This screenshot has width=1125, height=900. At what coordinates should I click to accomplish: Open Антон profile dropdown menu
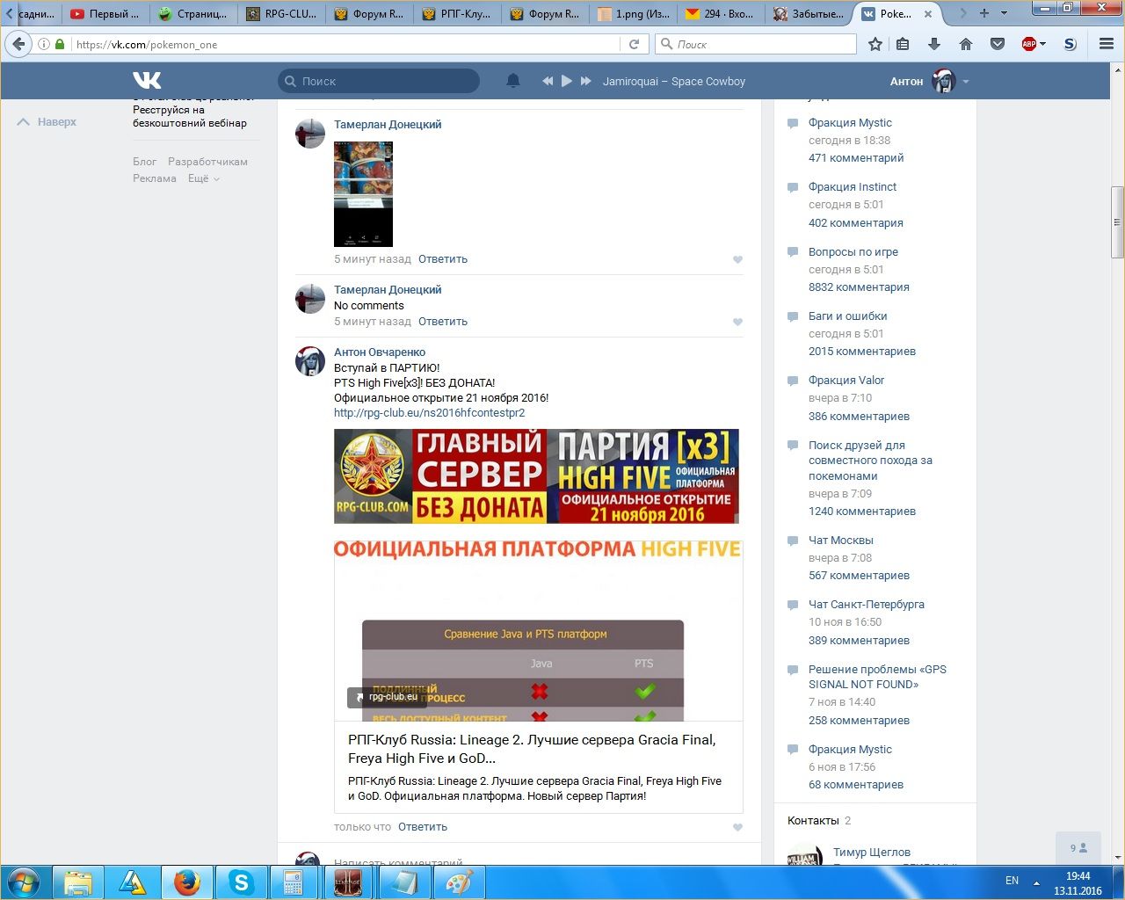[965, 81]
